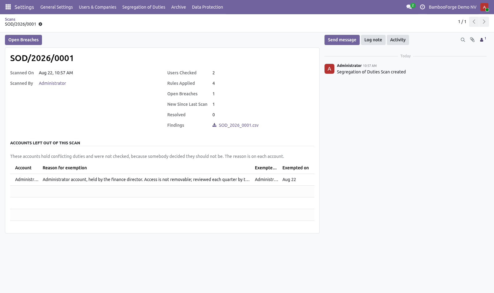This screenshot has width=494, height=293.
Task: Click the Resolved value 0
Action: point(214,115)
